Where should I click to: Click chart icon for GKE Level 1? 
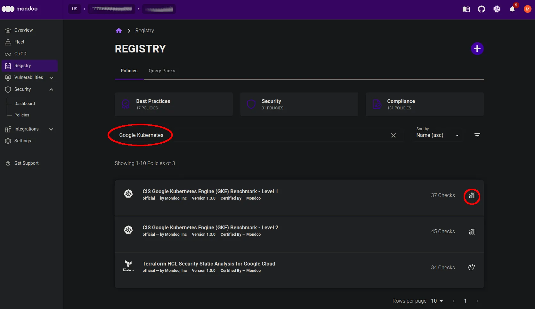[472, 195]
